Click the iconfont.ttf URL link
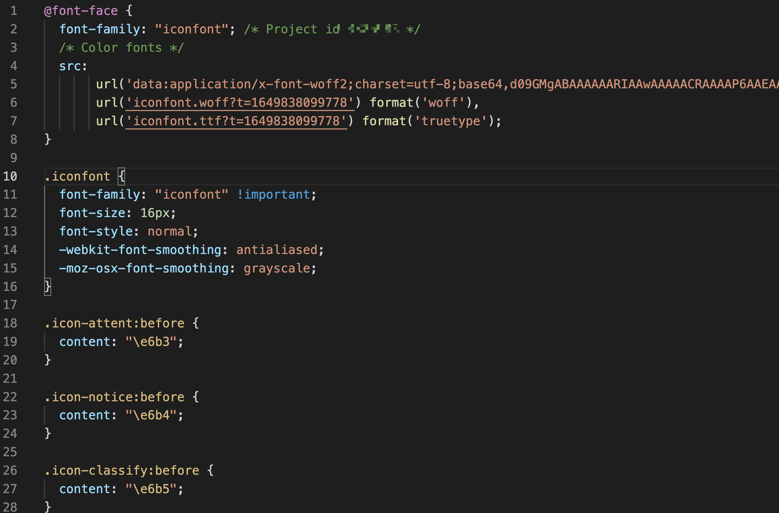 [236, 121]
